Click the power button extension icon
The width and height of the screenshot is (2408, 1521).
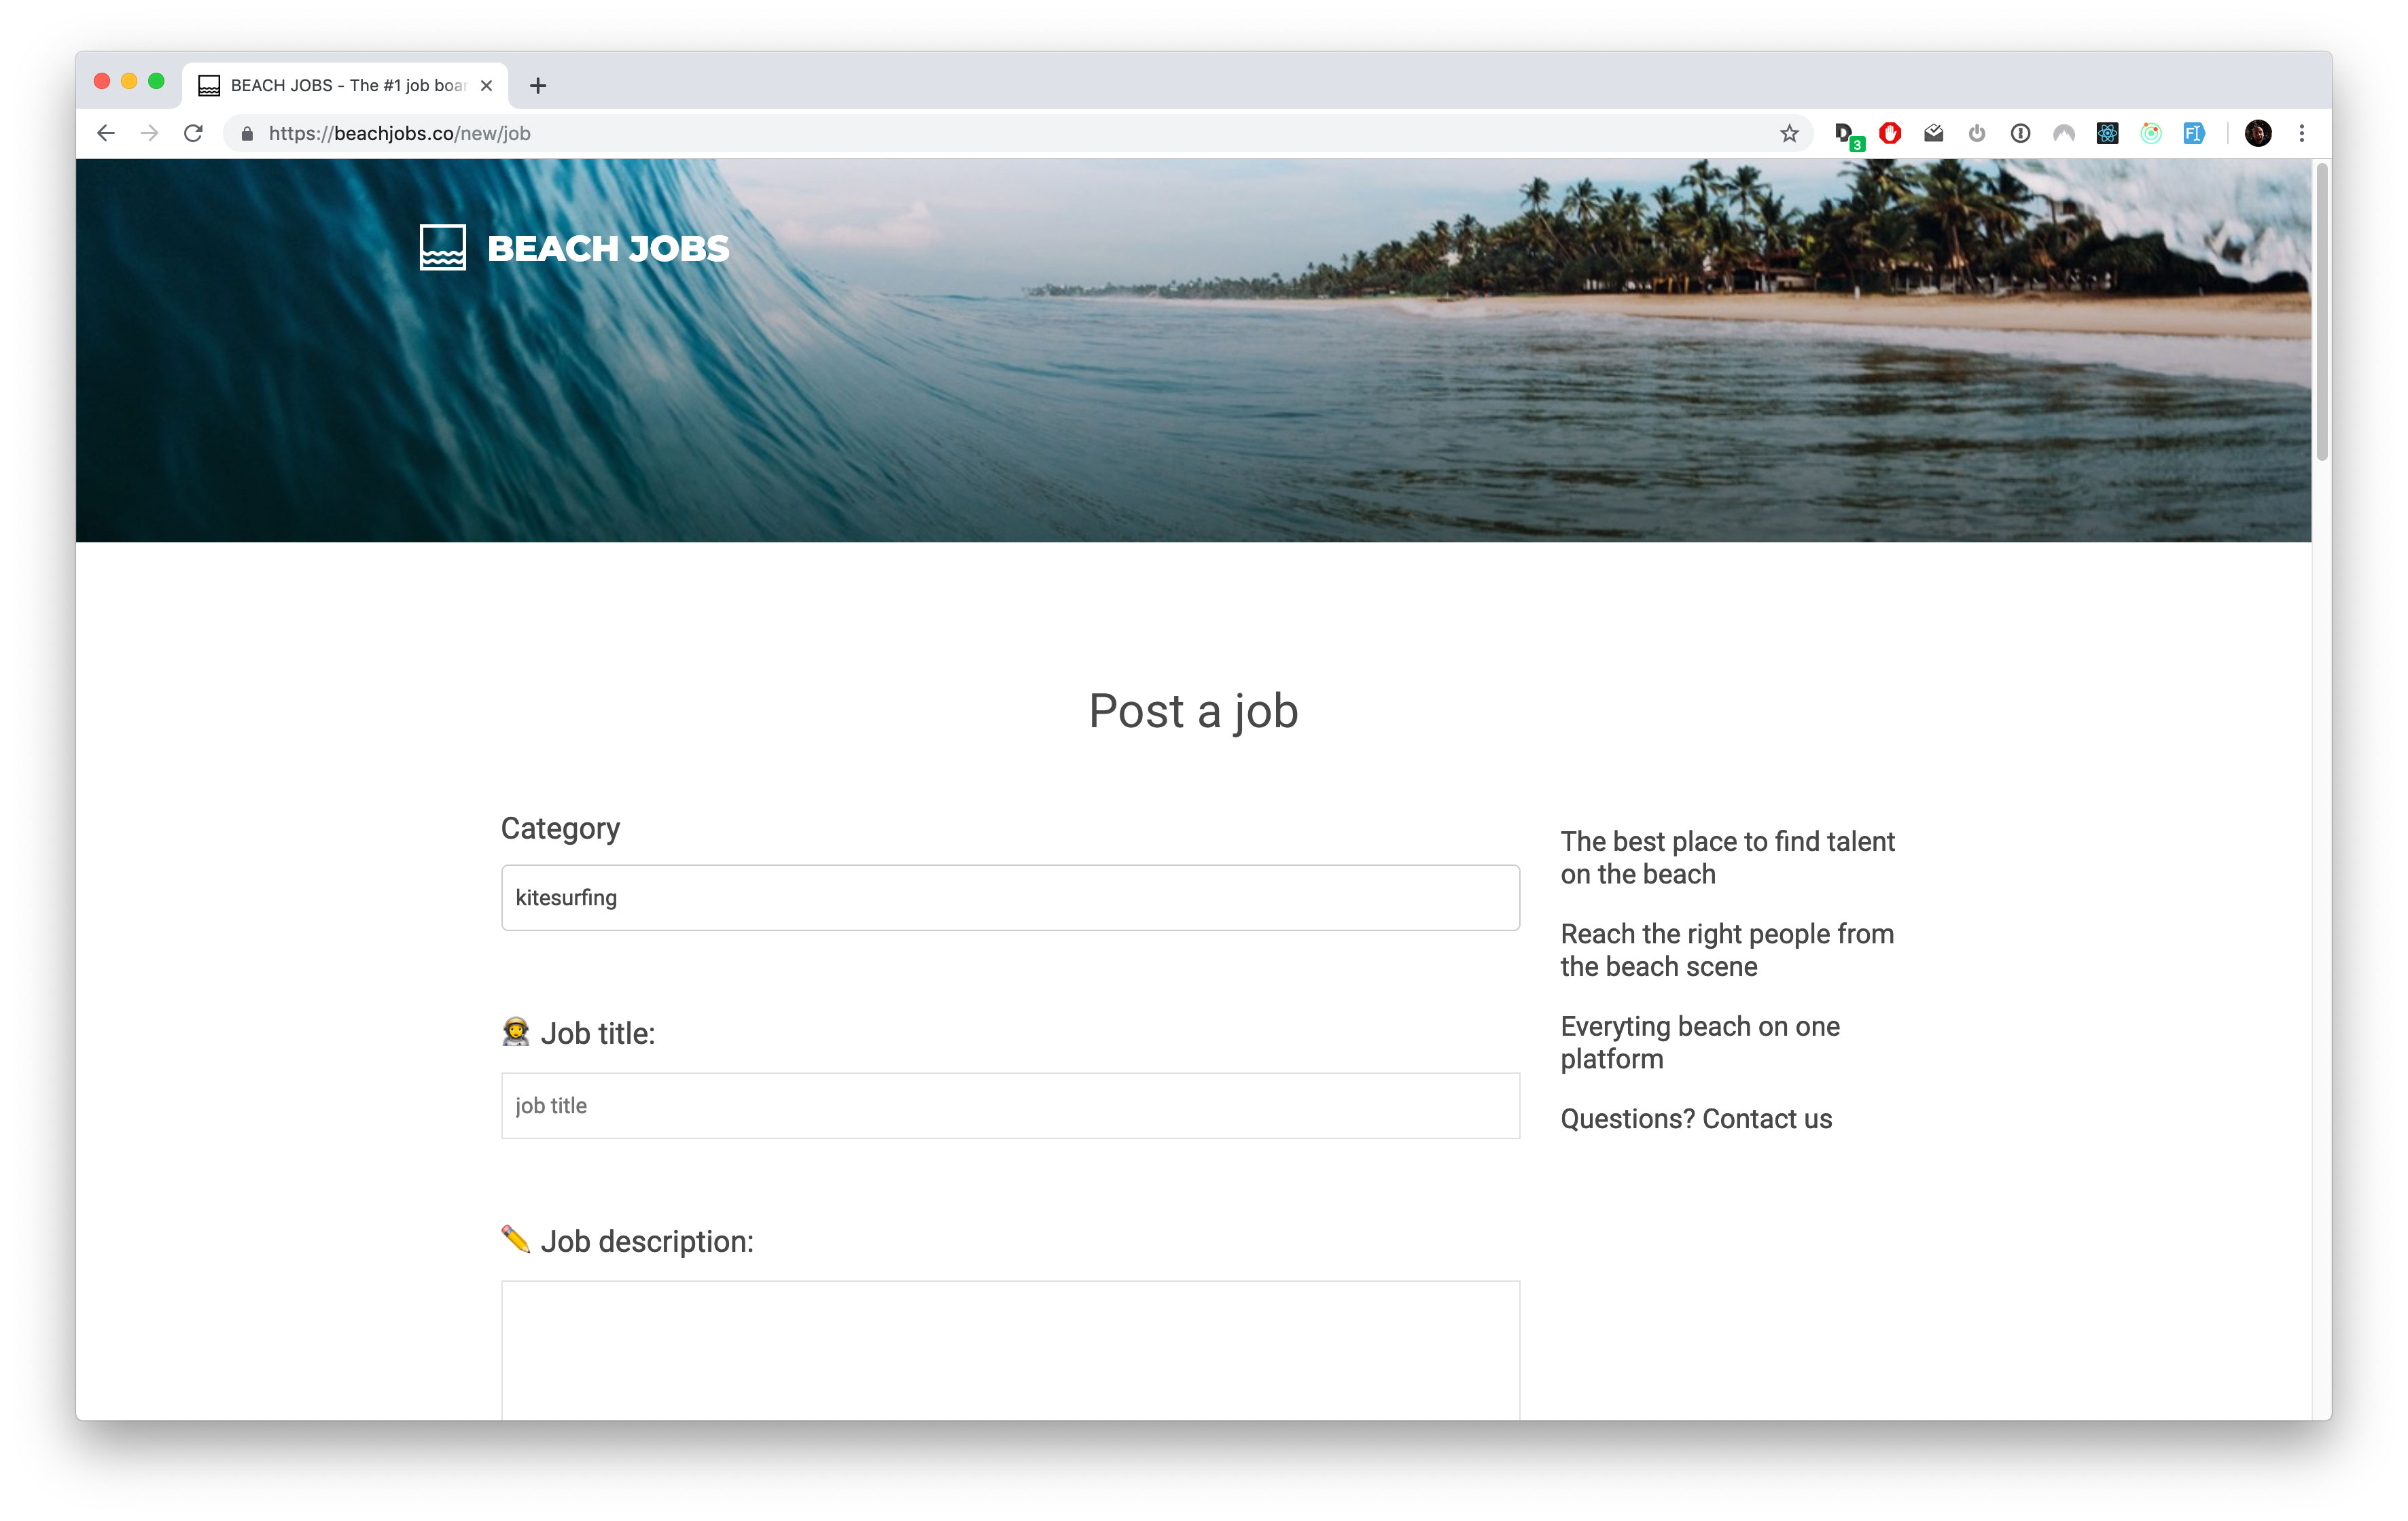point(1977,133)
